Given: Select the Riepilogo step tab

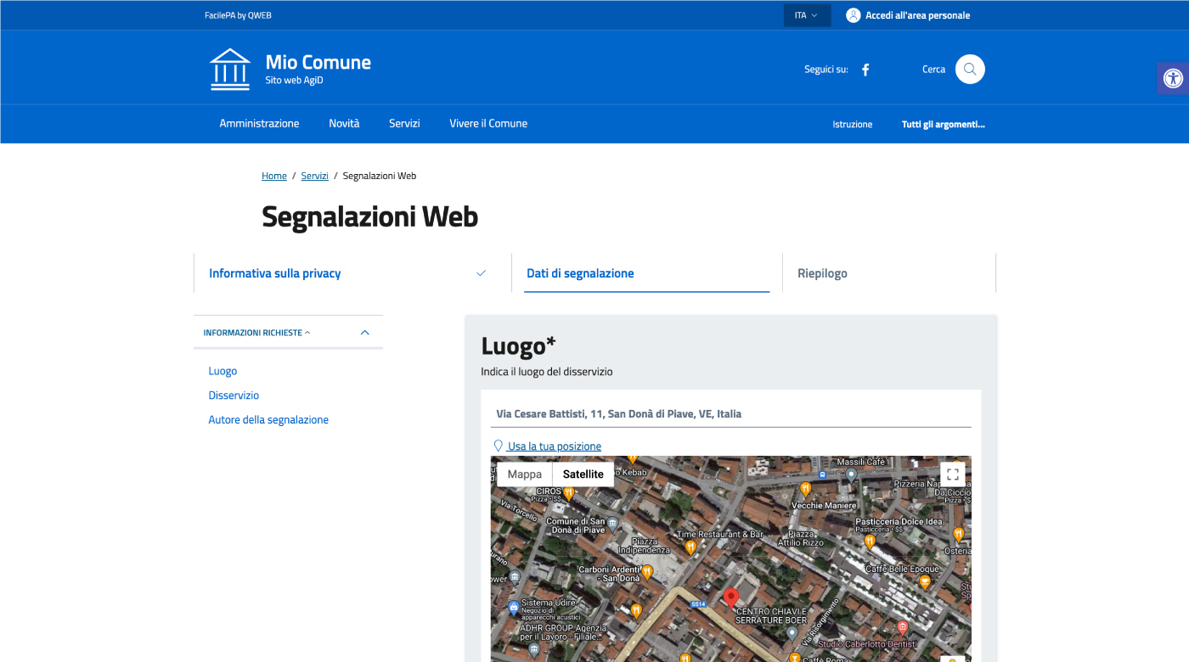Looking at the screenshot, I should 822,273.
